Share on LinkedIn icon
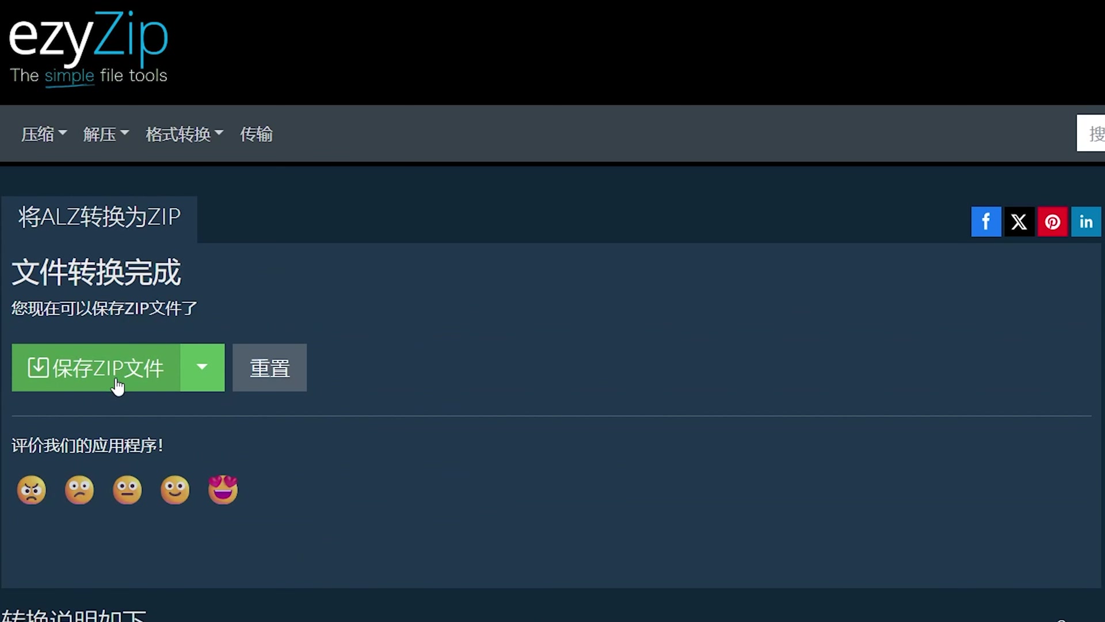This screenshot has width=1105, height=622. 1086,222
